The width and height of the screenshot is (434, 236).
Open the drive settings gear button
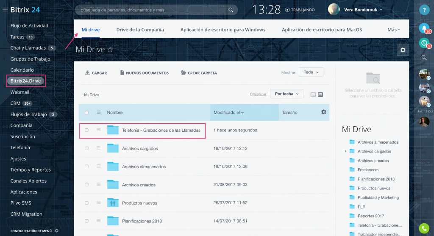click(403, 50)
